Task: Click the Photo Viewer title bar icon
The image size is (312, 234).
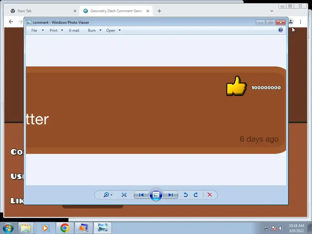Action: pos(29,22)
